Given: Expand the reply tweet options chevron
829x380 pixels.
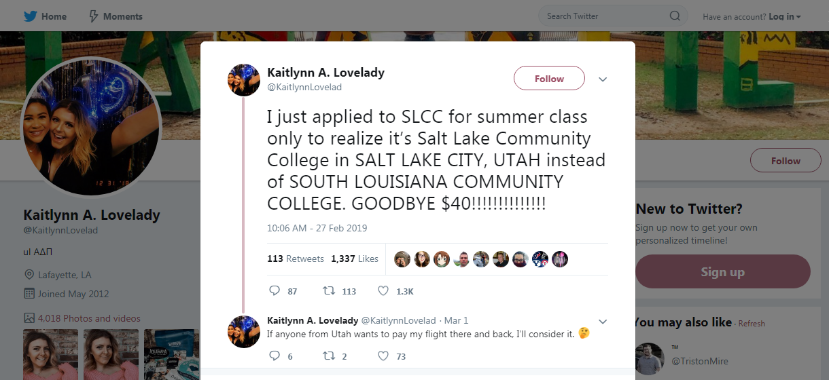Looking at the screenshot, I should click(602, 321).
